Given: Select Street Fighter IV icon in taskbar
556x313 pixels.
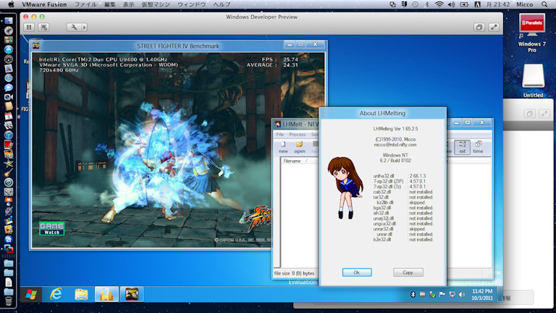Looking at the screenshot, I should pyautogui.click(x=132, y=294).
